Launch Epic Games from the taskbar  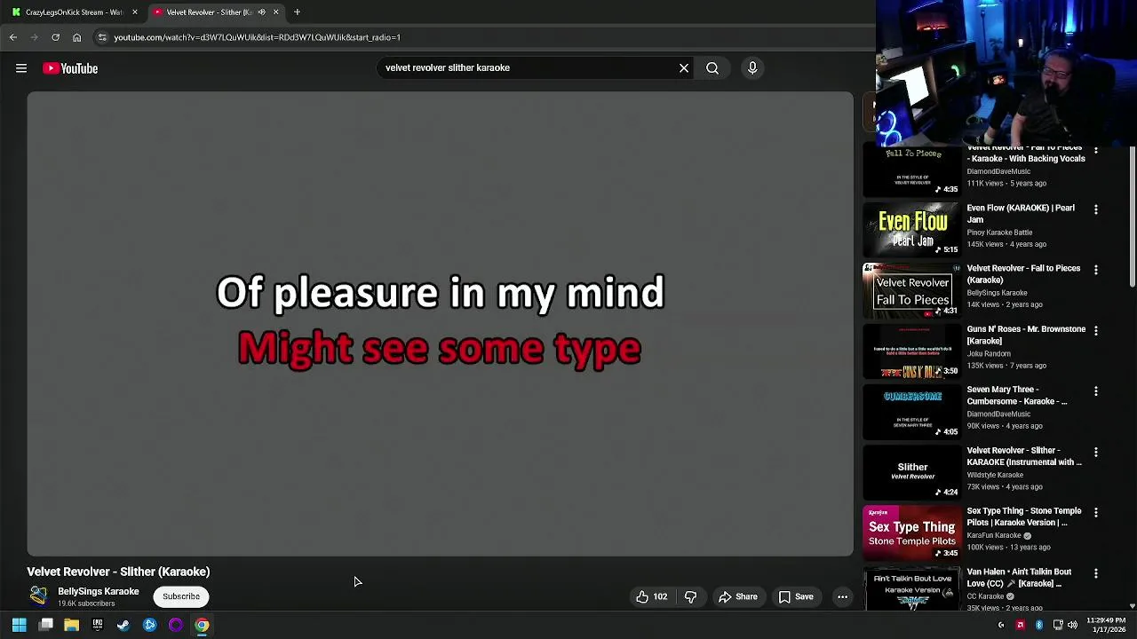98,625
